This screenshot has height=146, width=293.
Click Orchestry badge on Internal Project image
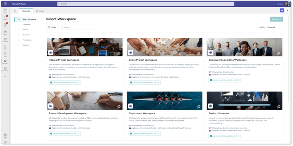click(x=119, y=53)
